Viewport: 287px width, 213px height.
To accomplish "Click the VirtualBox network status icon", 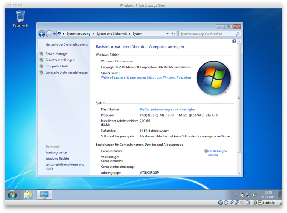I will (237, 203).
